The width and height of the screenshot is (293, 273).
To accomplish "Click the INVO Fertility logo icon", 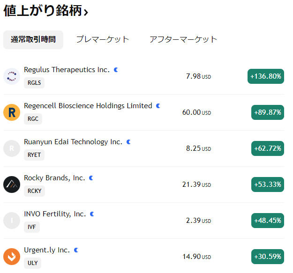I will (x=12, y=221).
